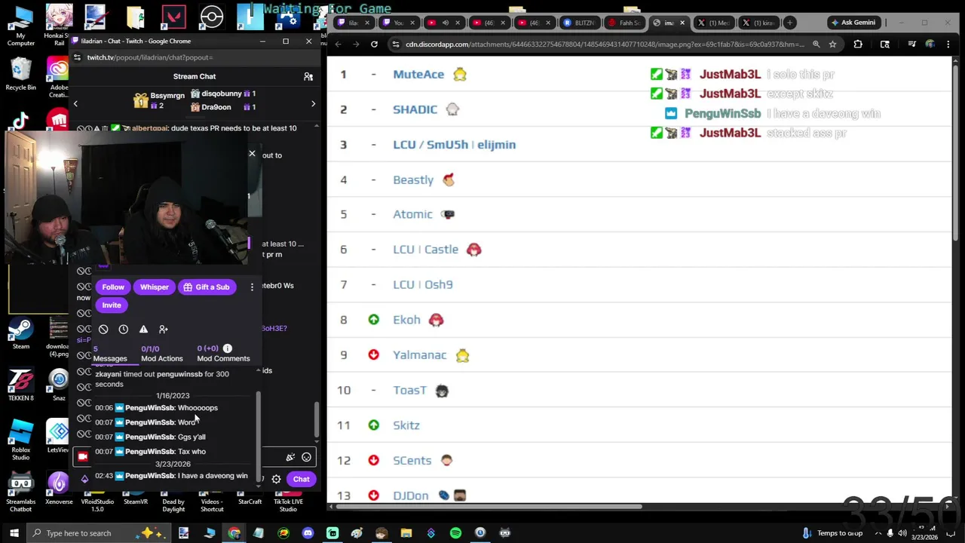This screenshot has height=543, width=965.
Task: Click the timeout clock icon in mod card
Action: click(x=124, y=330)
